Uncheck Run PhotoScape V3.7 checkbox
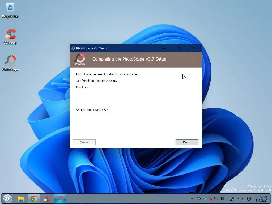Viewport: 272px width, 204px height. tap(78, 110)
